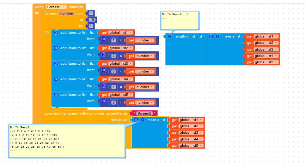Click the gear icon on add items to list1 block
Image resolution: width=305 pixels, height=163 pixels.
pos(56,33)
